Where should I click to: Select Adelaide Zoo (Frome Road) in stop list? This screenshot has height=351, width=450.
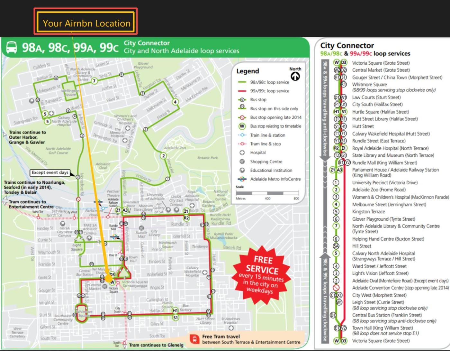tap(379, 190)
